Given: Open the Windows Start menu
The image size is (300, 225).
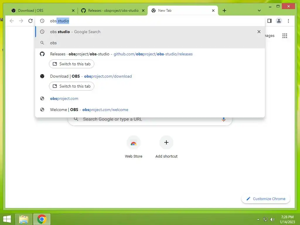Looking at the screenshot, I should tap(7, 219).
